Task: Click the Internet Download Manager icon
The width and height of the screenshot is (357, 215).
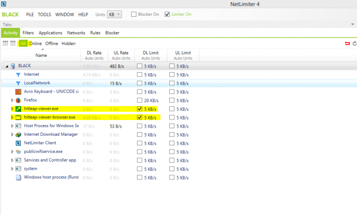Action: click(18, 135)
